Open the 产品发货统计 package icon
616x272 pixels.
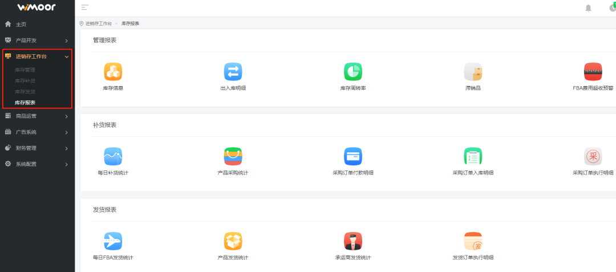[x=233, y=241]
